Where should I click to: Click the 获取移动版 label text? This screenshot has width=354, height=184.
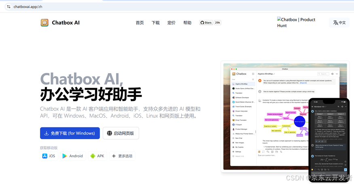pos(49,148)
